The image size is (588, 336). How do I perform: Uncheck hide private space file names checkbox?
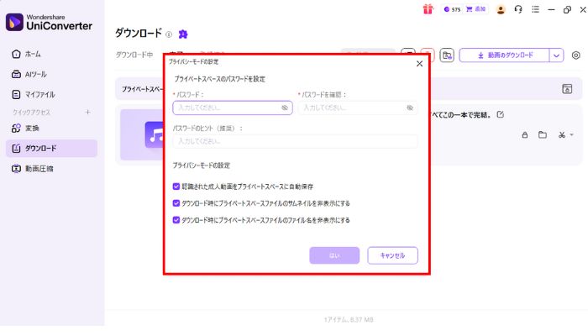[176, 220]
